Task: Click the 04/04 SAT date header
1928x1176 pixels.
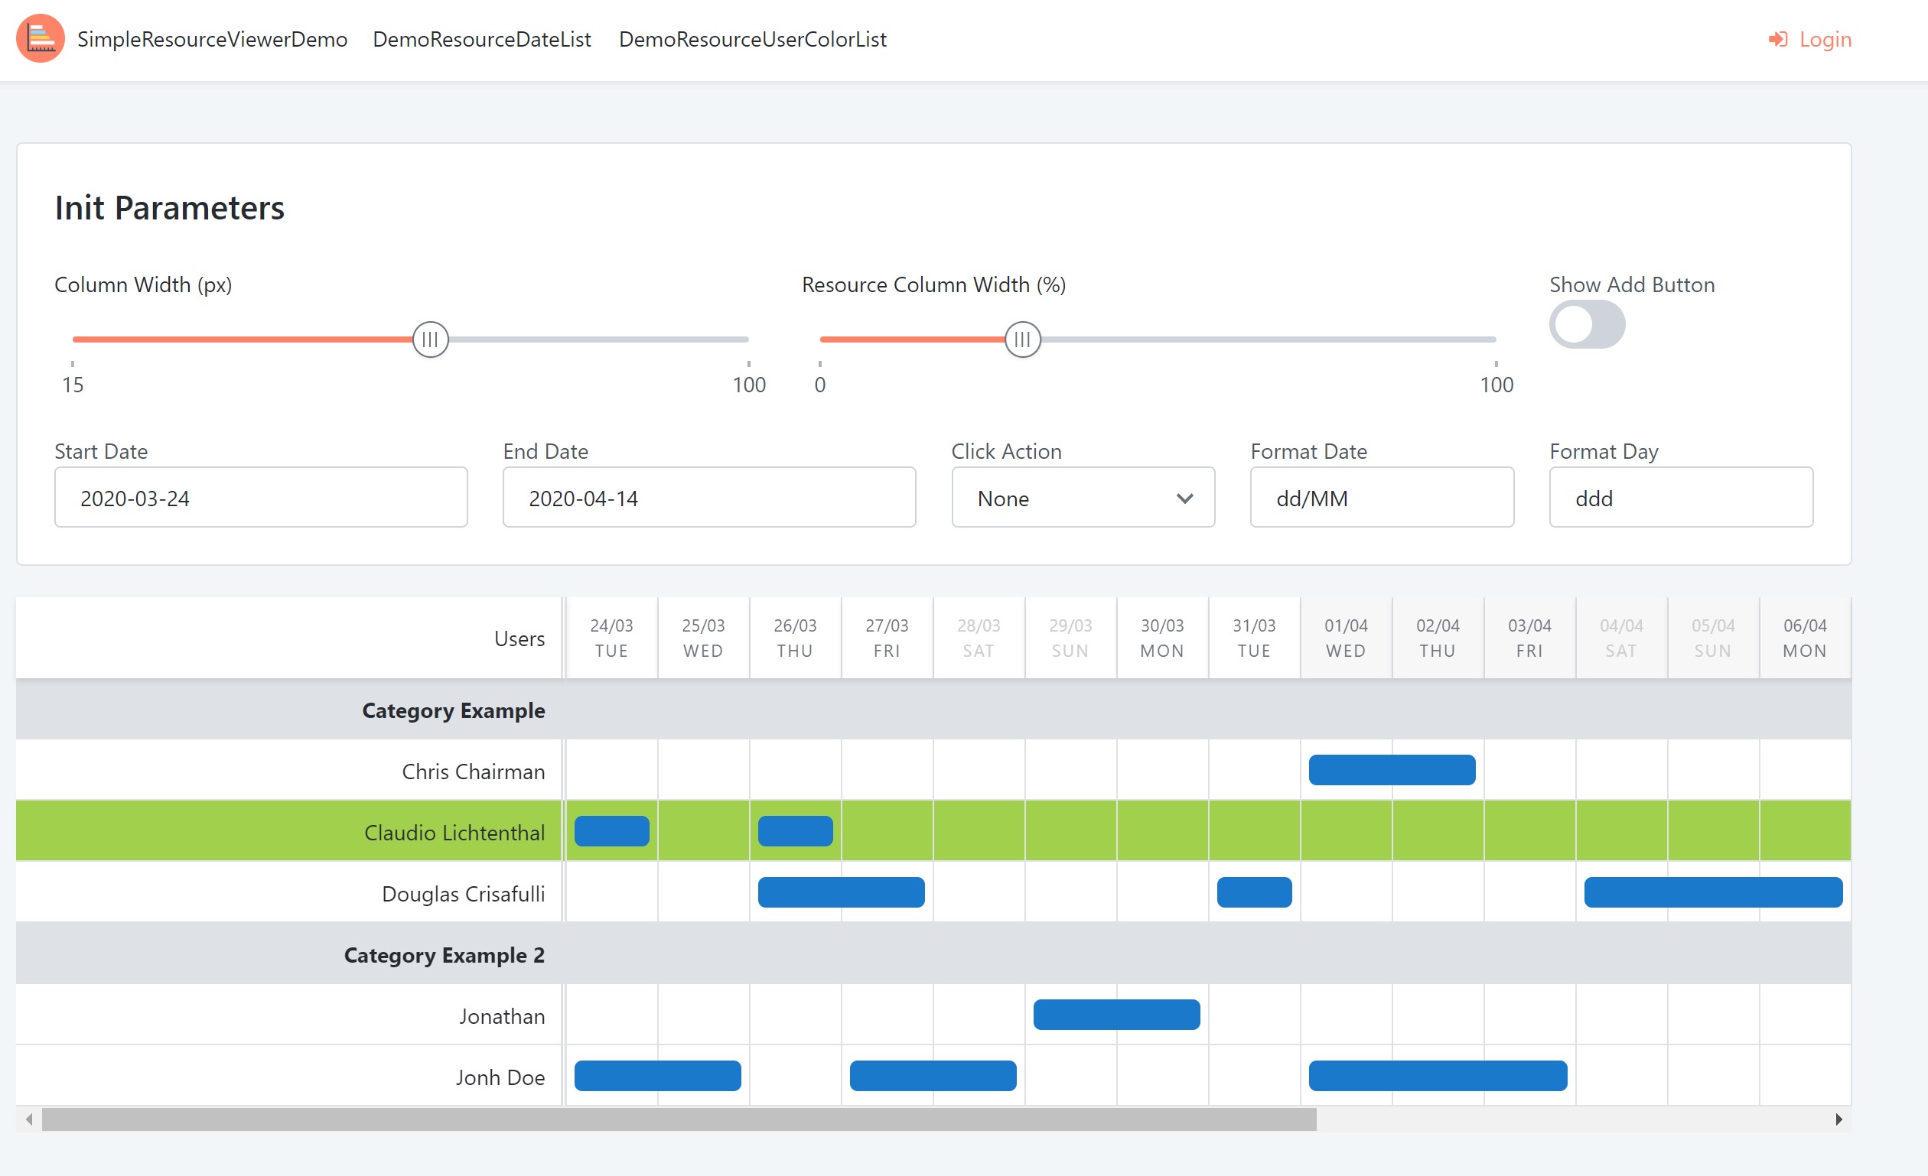Action: (1621, 638)
